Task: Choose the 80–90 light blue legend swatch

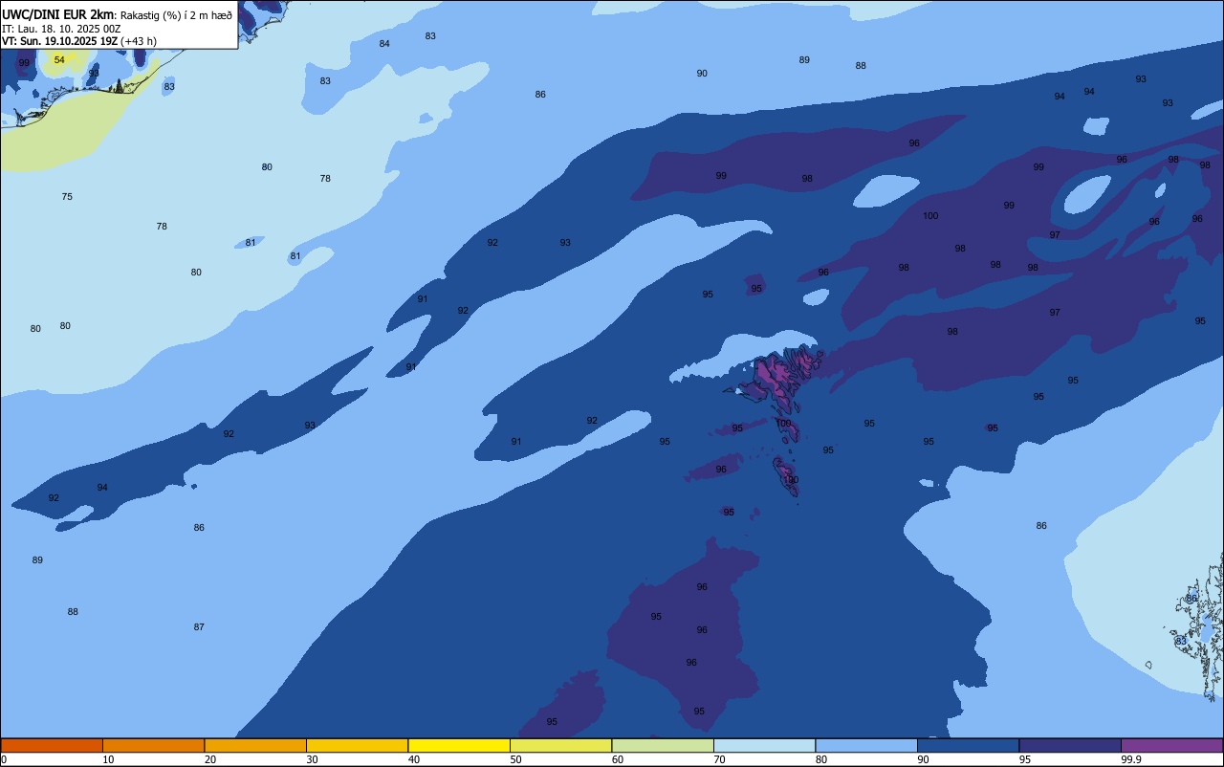Action: [866, 745]
